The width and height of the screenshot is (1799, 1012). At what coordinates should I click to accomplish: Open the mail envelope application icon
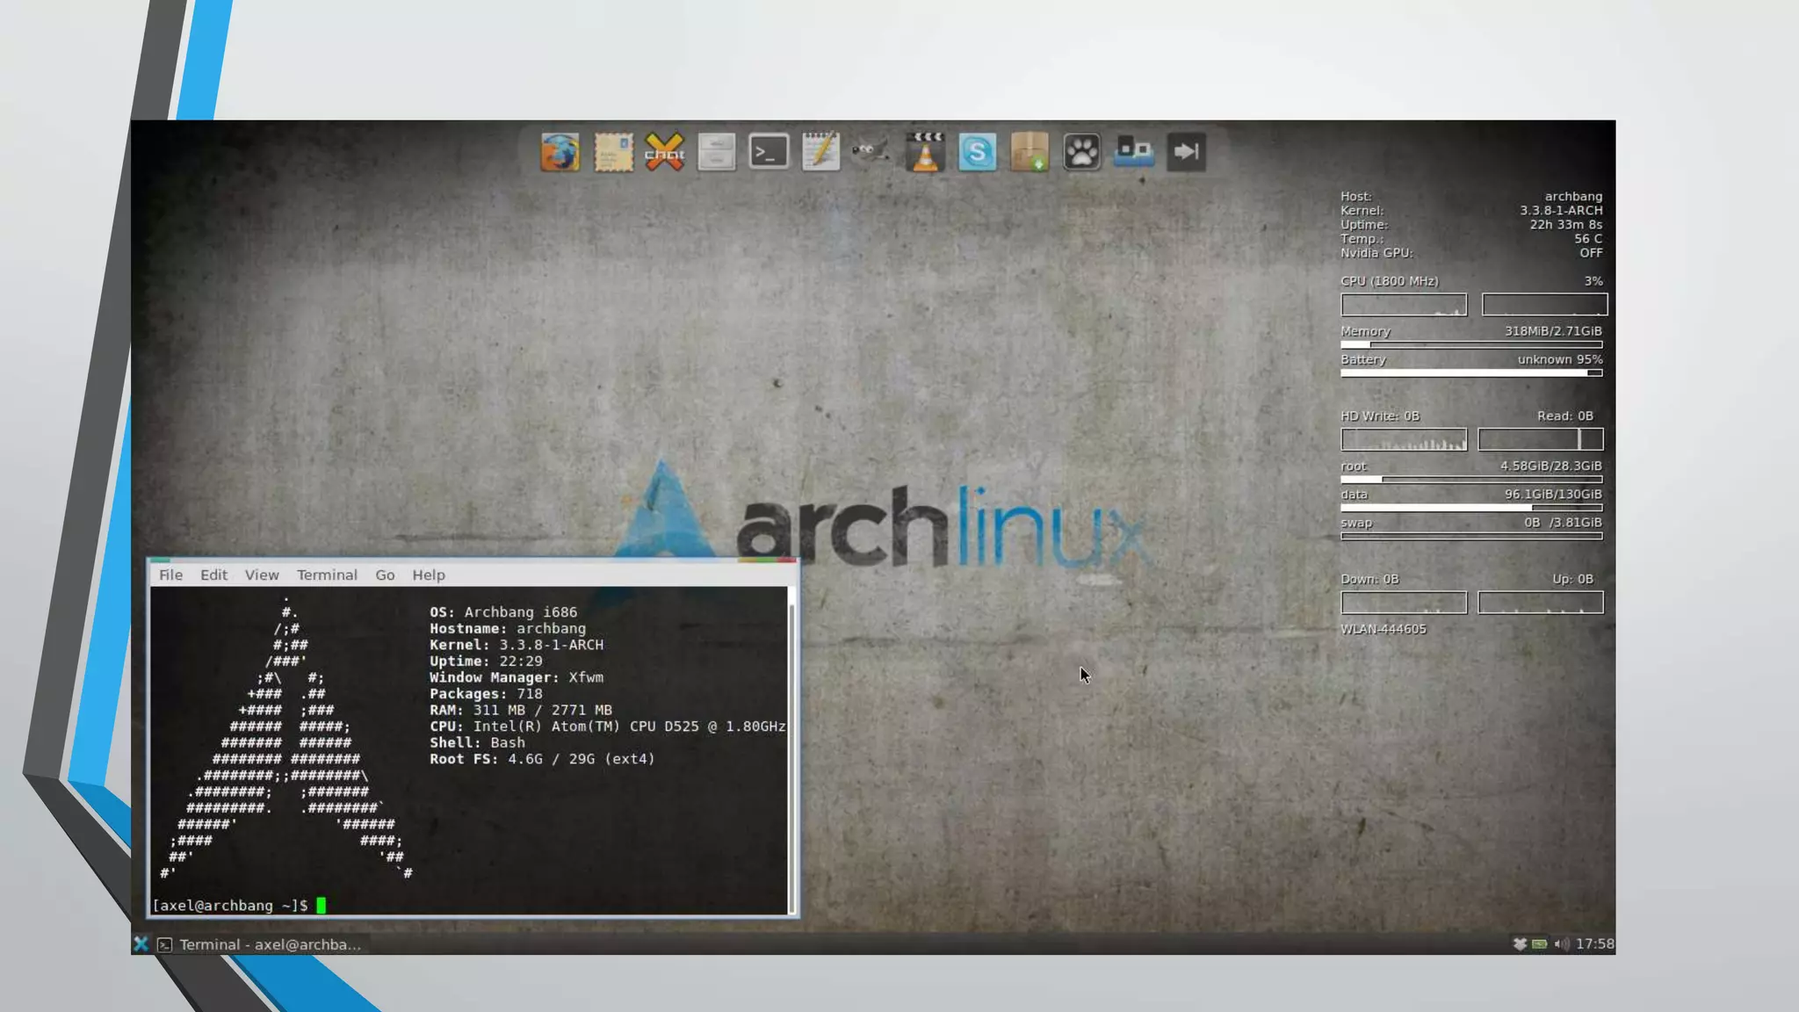point(613,152)
